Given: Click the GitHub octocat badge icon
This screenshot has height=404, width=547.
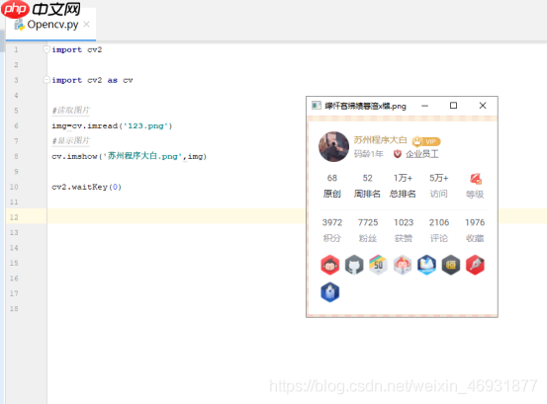Looking at the screenshot, I should click(x=354, y=265).
